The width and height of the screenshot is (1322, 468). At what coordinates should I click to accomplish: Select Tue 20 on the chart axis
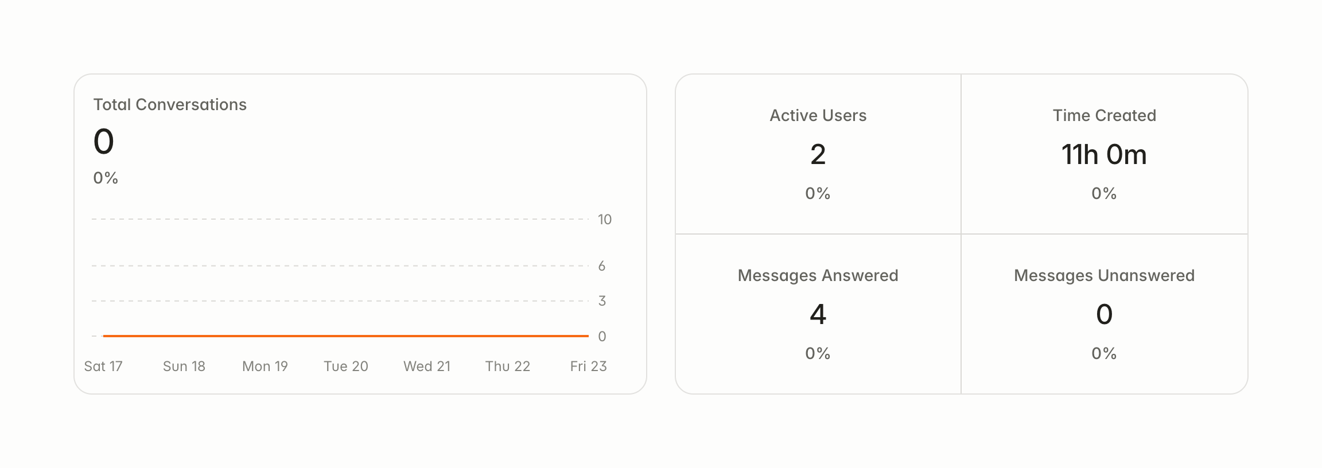click(x=346, y=366)
